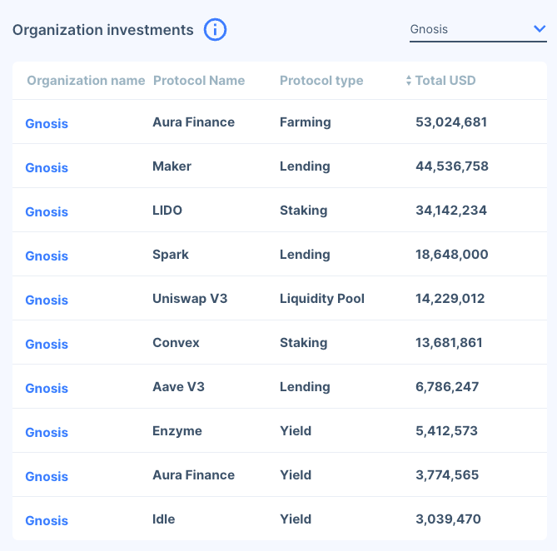Click the Organization investments heading

[103, 30]
